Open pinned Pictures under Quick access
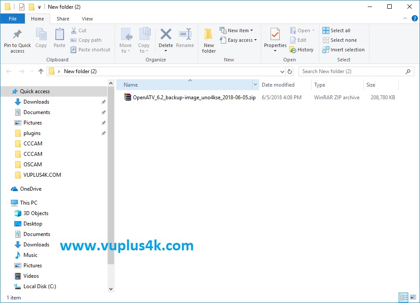The image size is (420, 303). click(33, 123)
